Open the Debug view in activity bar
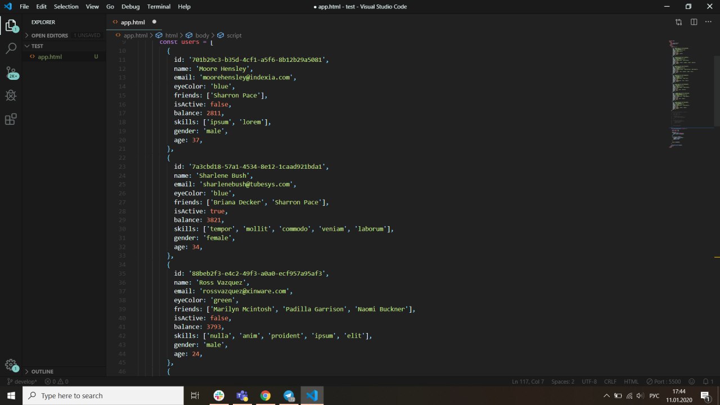The image size is (720, 405). click(11, 96)
